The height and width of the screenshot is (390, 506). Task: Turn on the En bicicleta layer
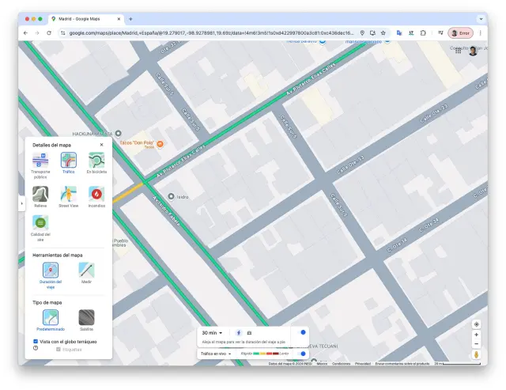[x=96, y=159]
